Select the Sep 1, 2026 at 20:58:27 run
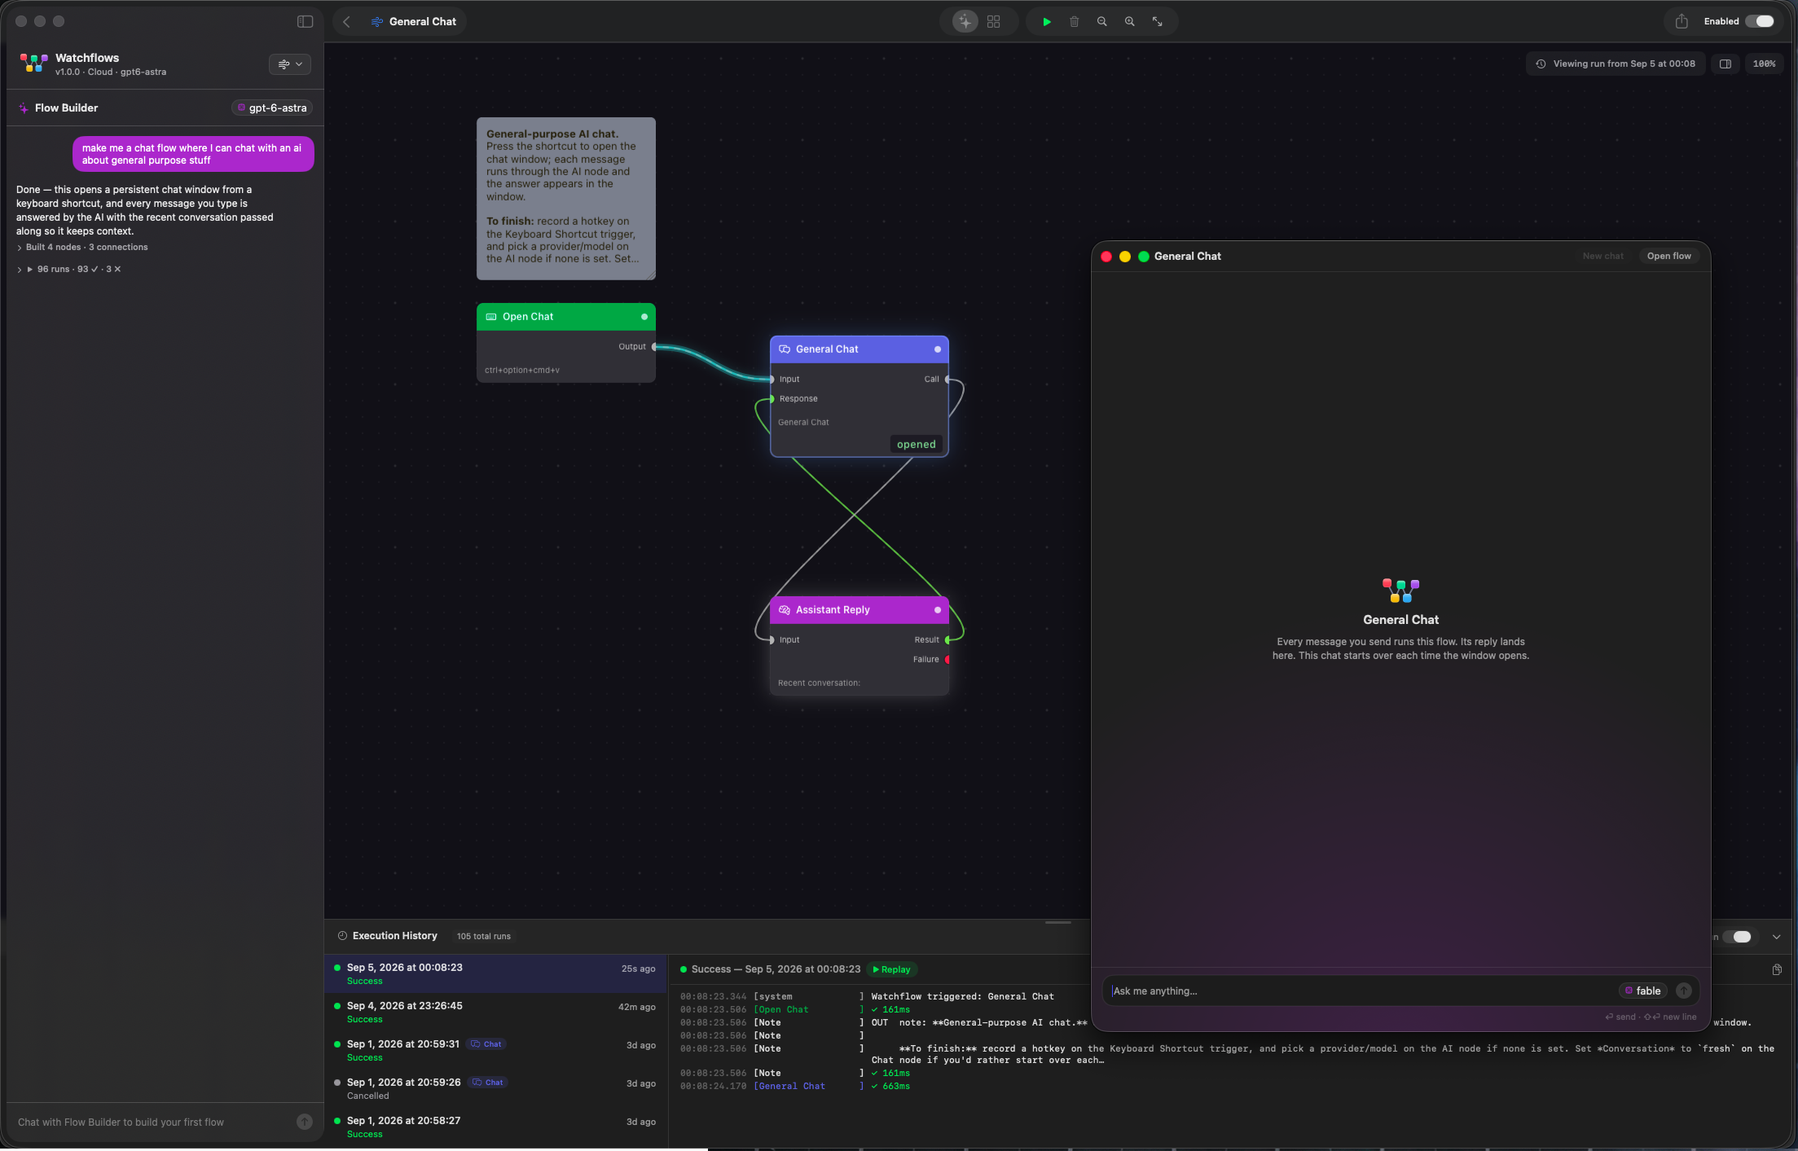1798x1151 pixels. 496,1127
